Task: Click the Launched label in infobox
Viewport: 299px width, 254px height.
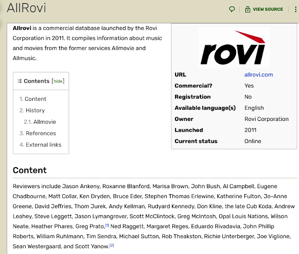Action: coord(189,130)
